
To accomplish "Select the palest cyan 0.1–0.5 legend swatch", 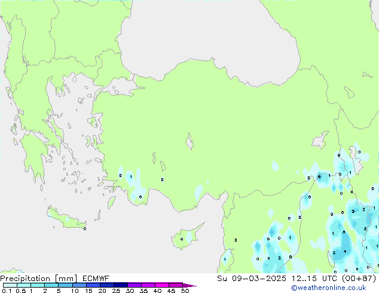I will pos(10,285).
